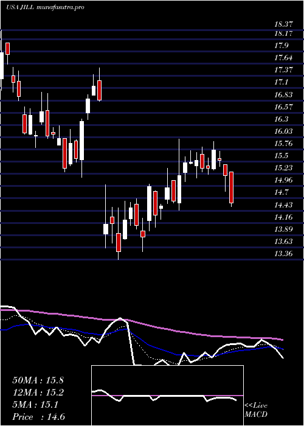The width and height of the screenshot is (304, 426).
Task: Select the 17.64 price level label
Action: [x=283, y=58]
